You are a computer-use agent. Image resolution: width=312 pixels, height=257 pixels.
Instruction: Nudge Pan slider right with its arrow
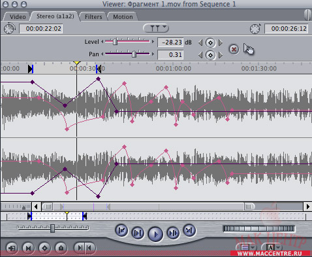click(153, 54)
